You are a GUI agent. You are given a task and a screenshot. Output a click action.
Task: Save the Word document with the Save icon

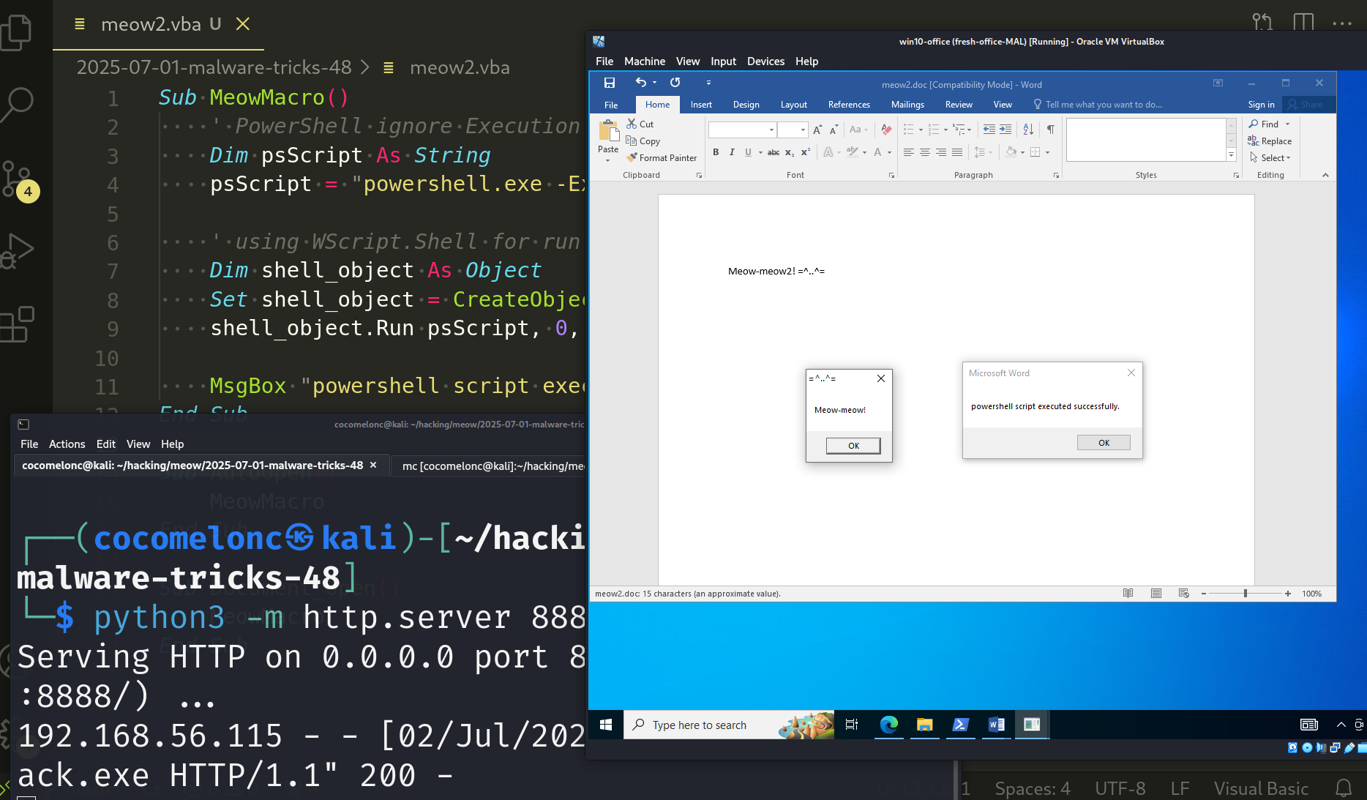click(x=609, y=83)
